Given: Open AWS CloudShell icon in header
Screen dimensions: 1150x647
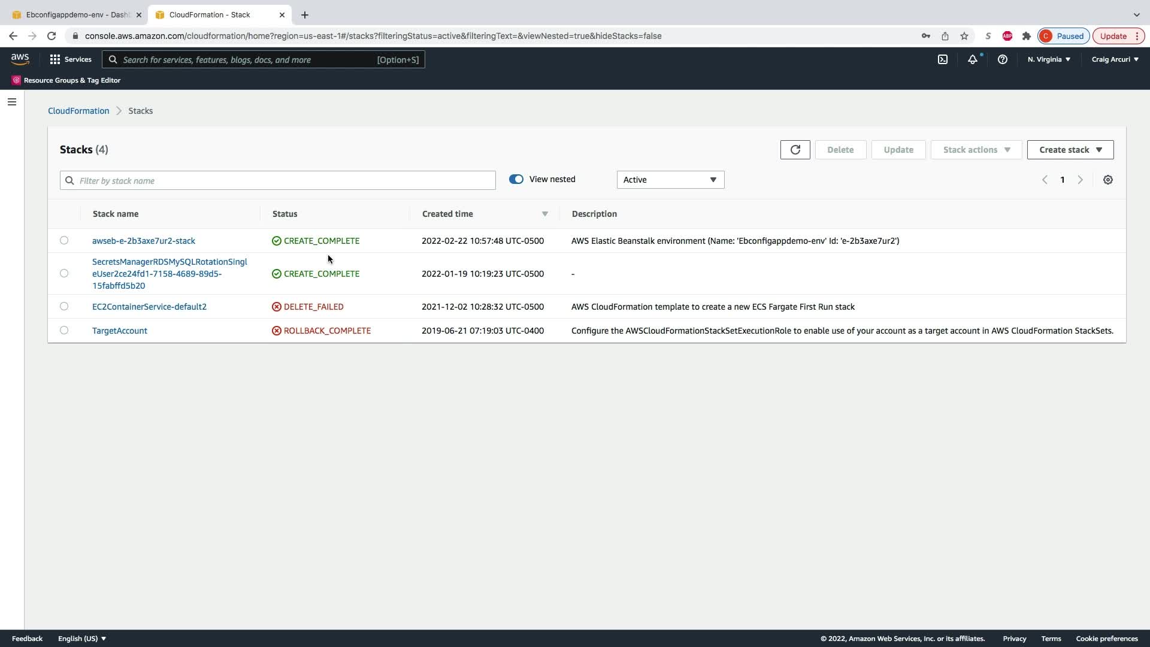Looking at the screenshot, I should [942, 59].
